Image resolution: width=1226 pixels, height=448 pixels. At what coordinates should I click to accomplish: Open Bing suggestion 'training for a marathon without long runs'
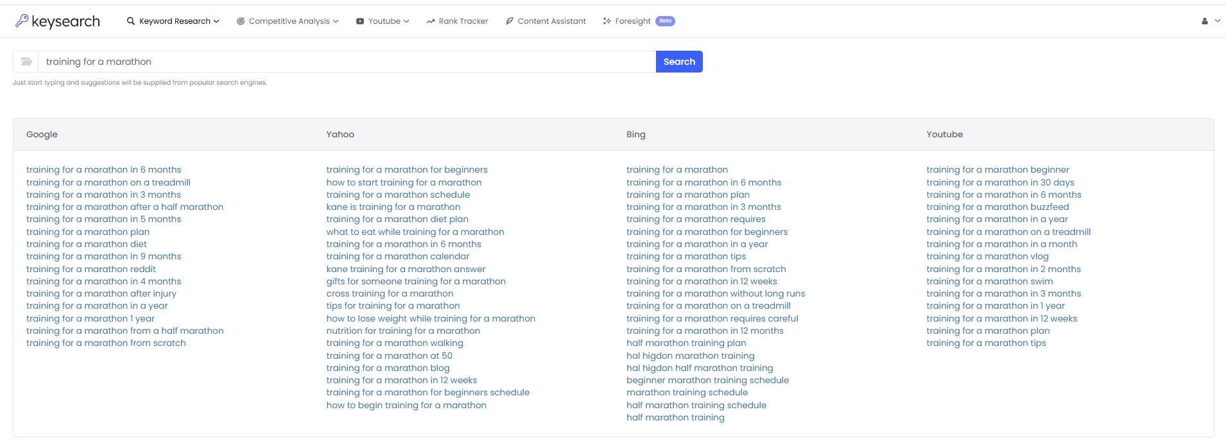716,293
